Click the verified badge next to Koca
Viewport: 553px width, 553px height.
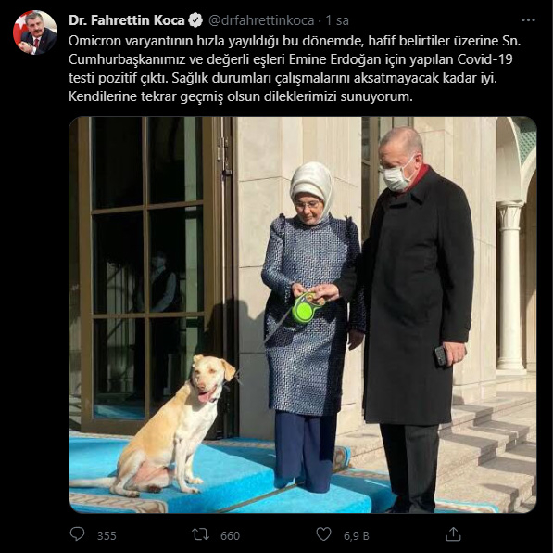pos(195,20)
